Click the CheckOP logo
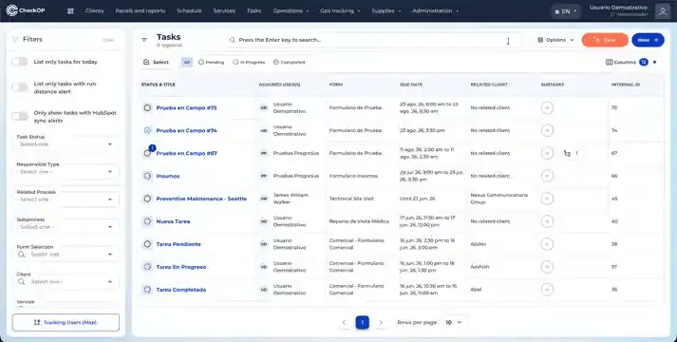Viewport: 677px width, 342px height. pos(26,10)
